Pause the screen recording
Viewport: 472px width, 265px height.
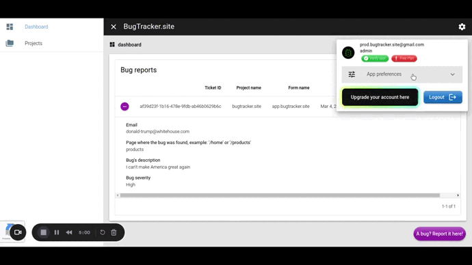[x=57, y=232]
